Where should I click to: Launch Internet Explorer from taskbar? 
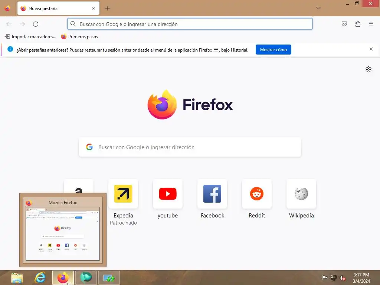tap(40, 278)
